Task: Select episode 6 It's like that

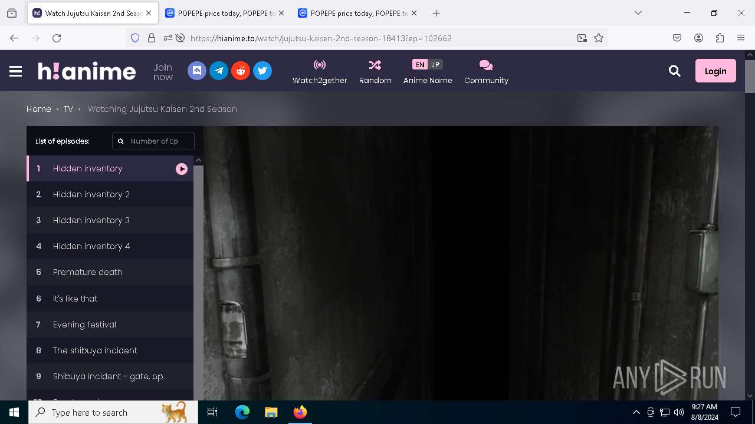Action: point(110,299)
